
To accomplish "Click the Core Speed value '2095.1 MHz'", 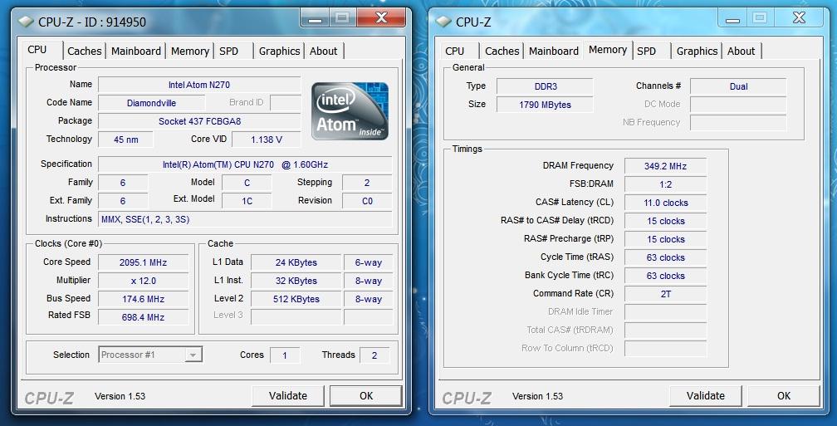I will click(x=143, y=262).
